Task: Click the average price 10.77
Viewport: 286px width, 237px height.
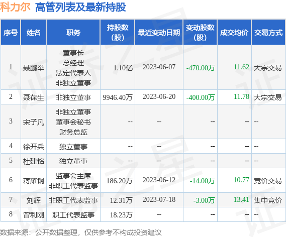Action: 241,180
